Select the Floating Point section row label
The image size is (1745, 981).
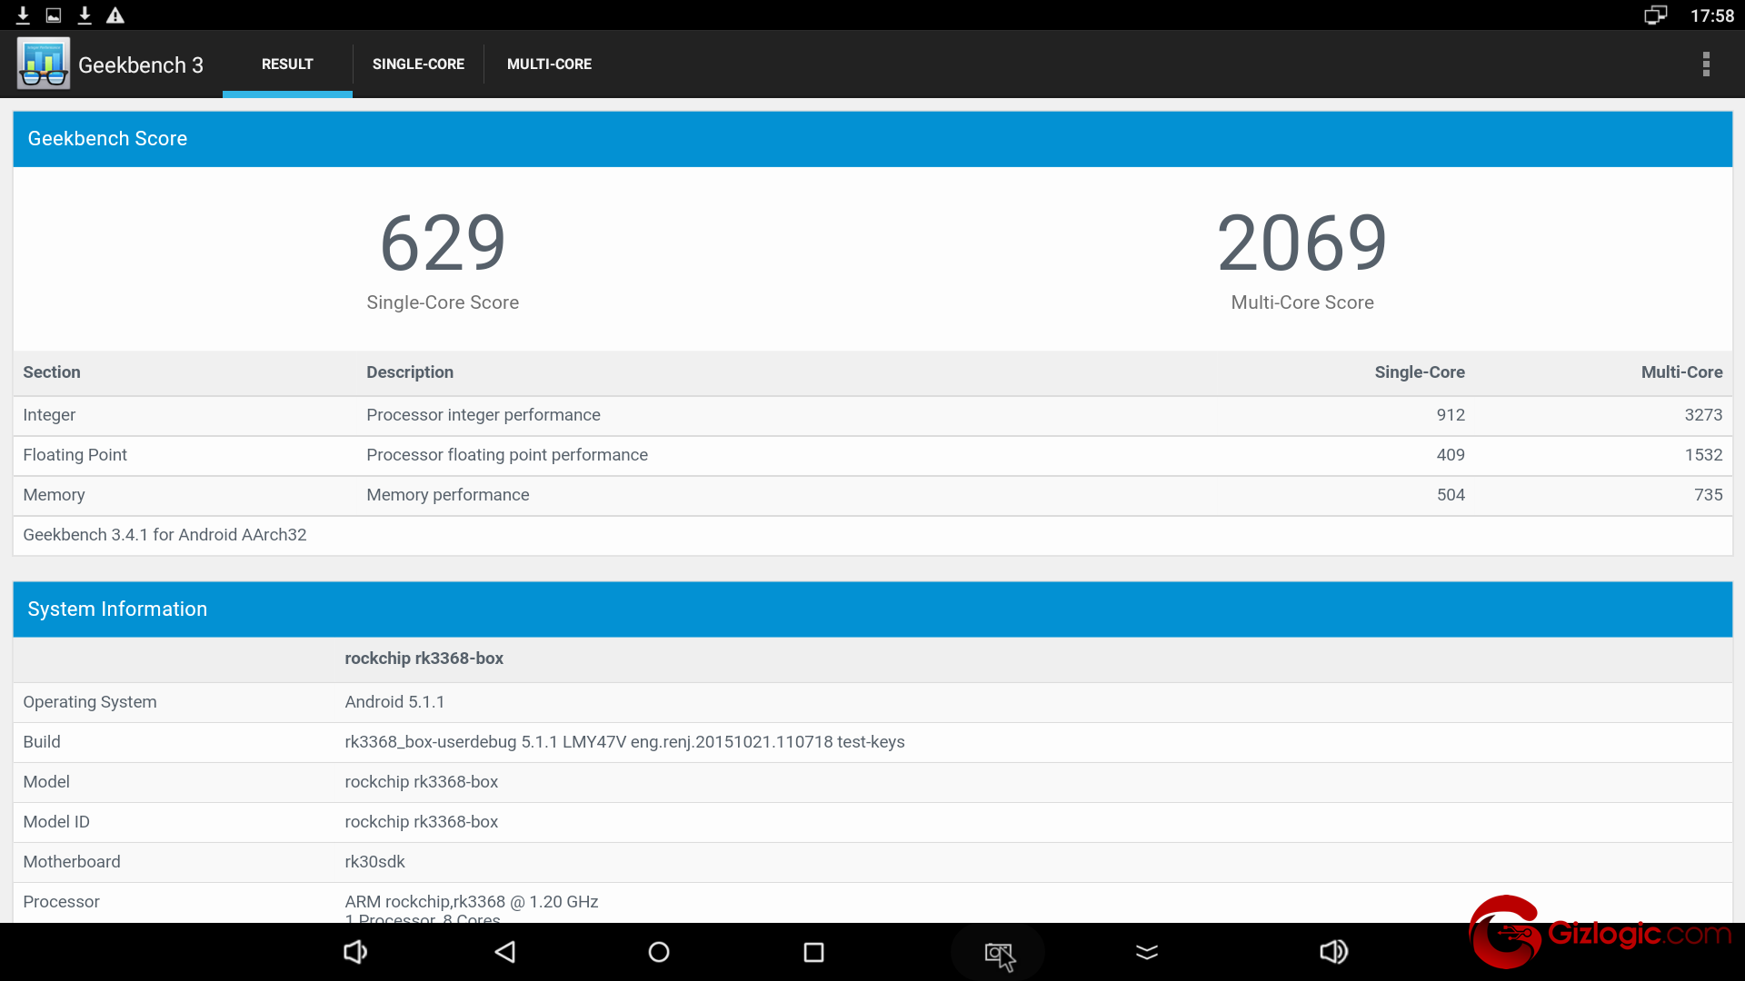click(75, 455)
